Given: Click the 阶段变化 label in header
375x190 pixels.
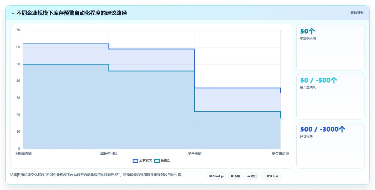Looking at the screenshot, I should click(357, 13).
